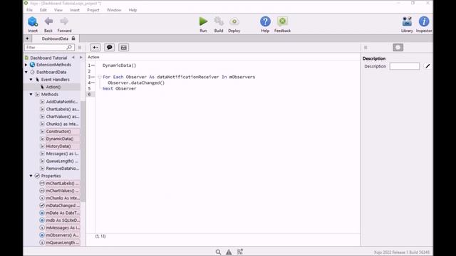Select the HistoryData() method
Viewport: 456px width, 256px height.
[58, 146]
